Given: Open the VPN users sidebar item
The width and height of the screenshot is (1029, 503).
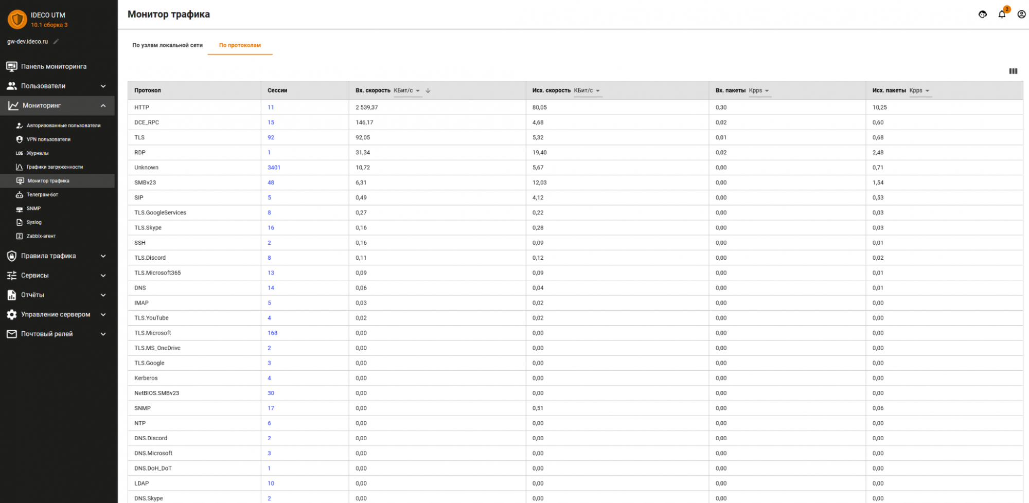Looking at the screenshot, I should (48, 139).
